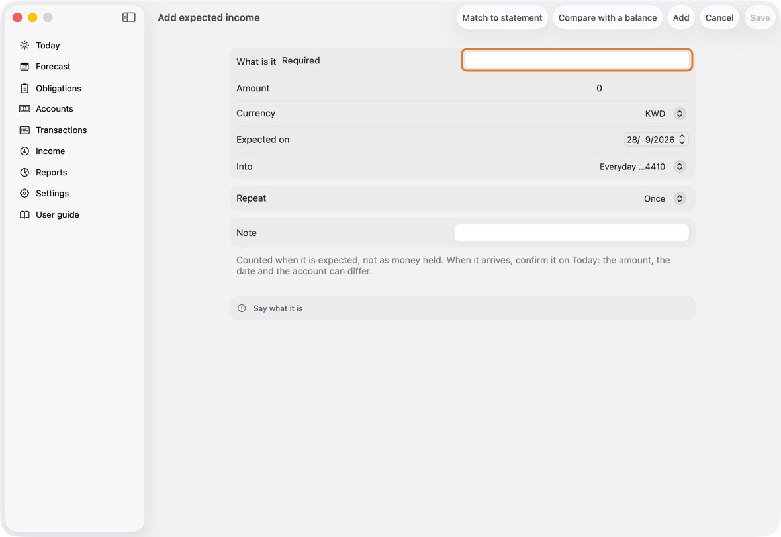Cancel adding expected income
781x537 pixels.
(719, 17)
